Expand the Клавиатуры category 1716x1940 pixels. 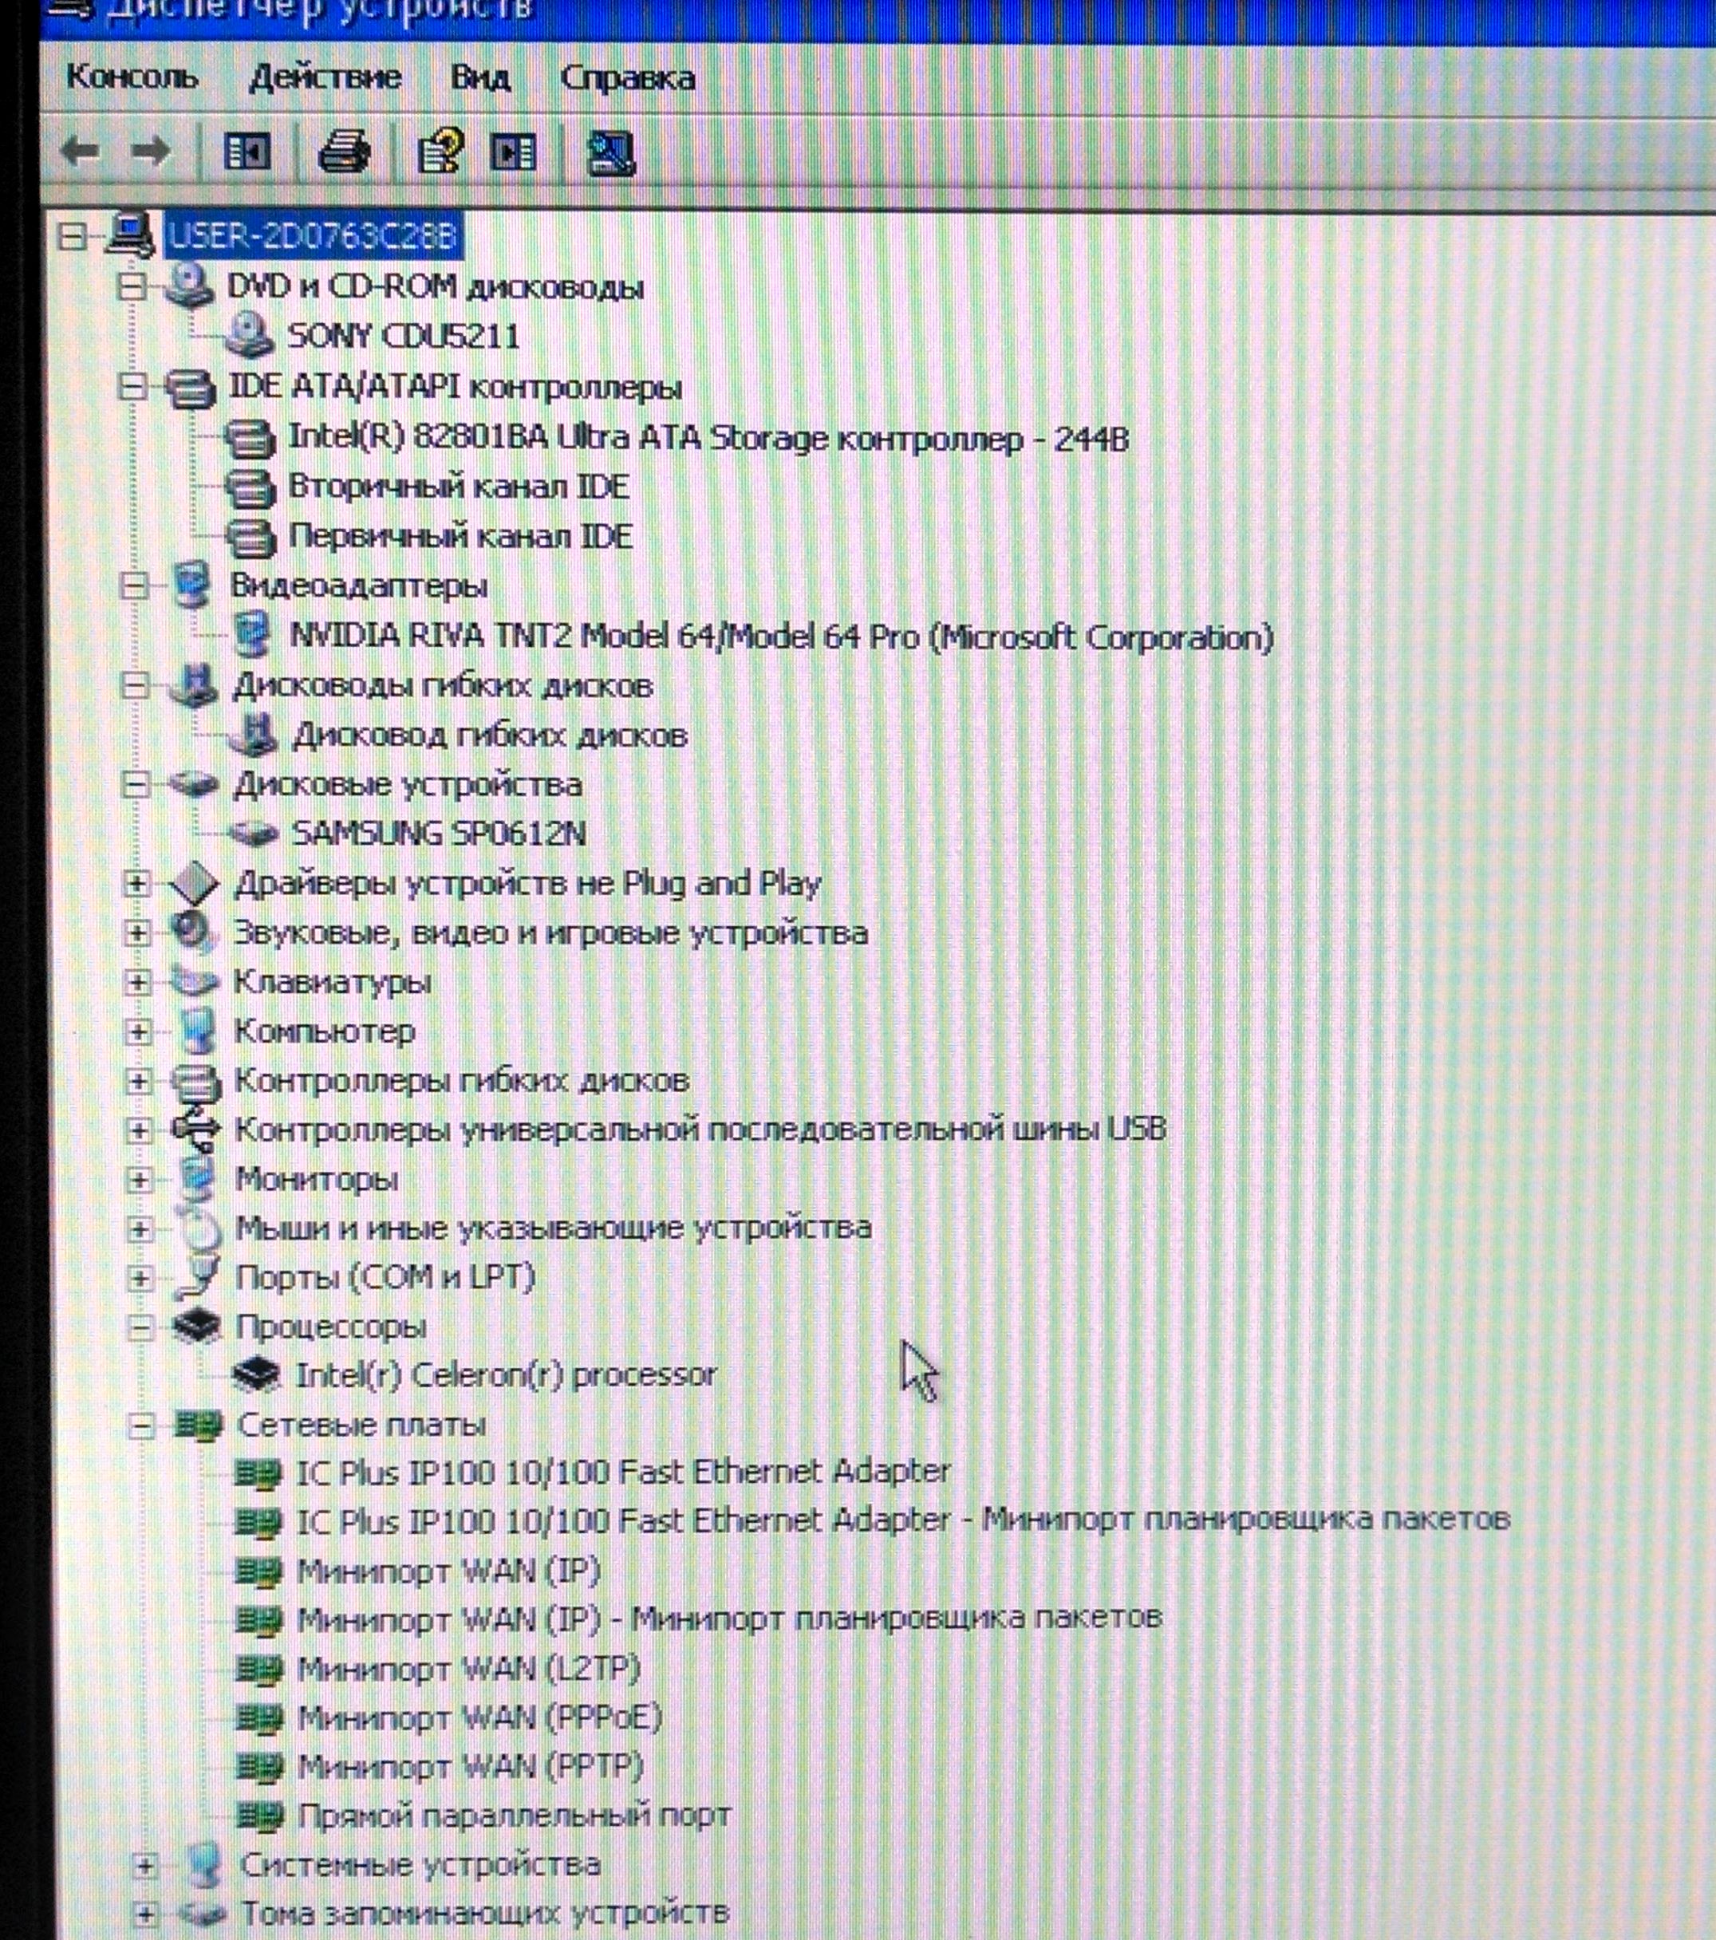click(138, 981)
